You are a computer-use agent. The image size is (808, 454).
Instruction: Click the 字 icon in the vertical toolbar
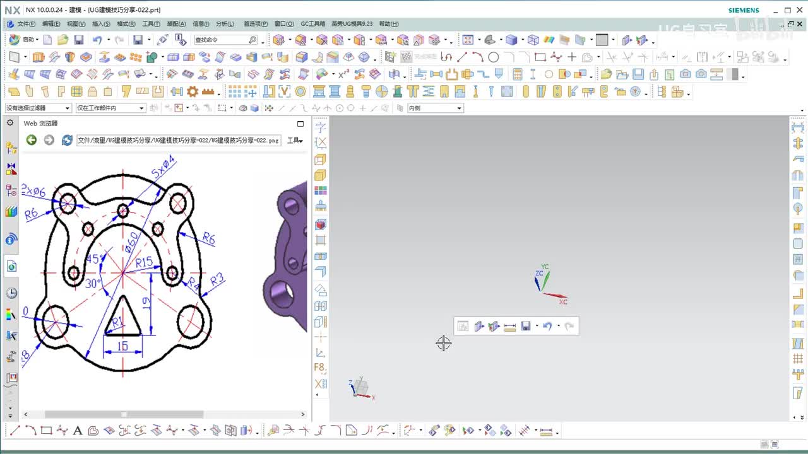pos(321,128)
